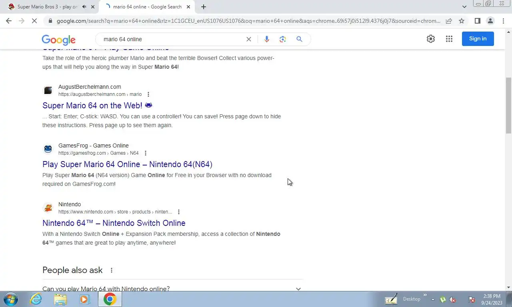
Task: Open the Action Center flag icon
Action: pos(472,299)
